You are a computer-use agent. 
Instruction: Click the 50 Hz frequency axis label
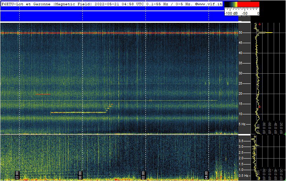coord(241,33)
